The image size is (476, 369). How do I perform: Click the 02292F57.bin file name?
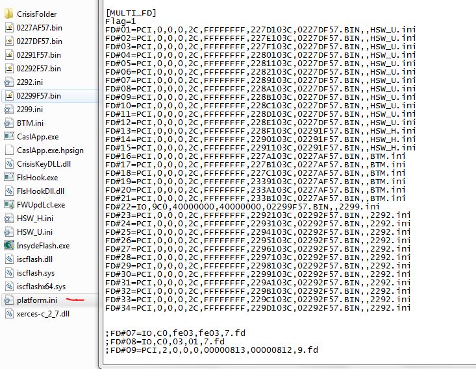[39, 69]
